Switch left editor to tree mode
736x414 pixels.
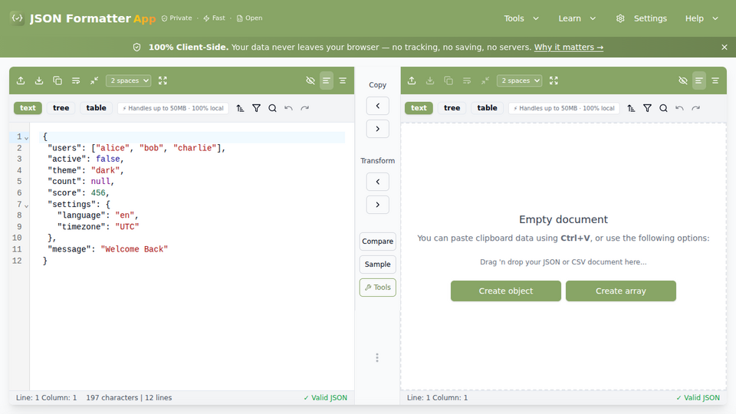[x=61, y=108]
